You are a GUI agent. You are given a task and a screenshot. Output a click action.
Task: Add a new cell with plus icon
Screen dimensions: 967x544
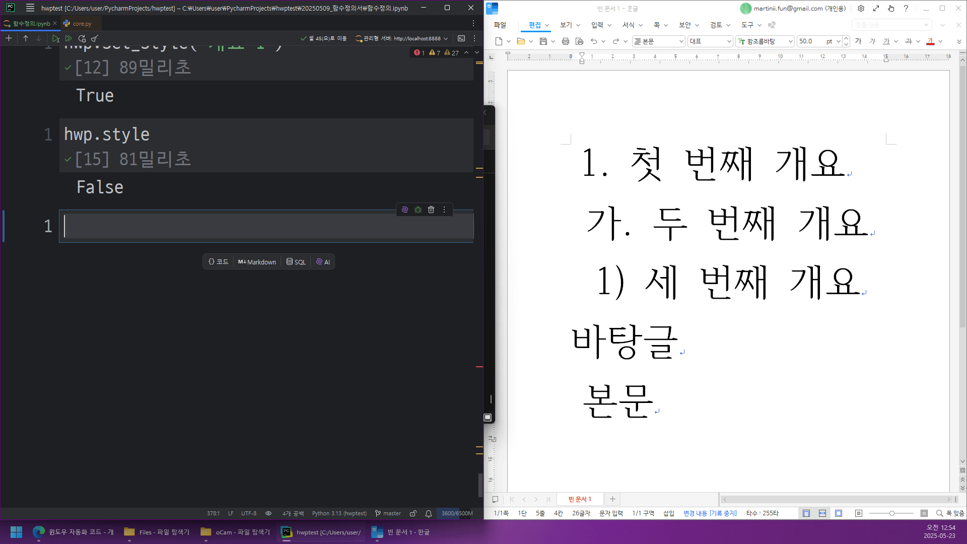pos(9,38)
